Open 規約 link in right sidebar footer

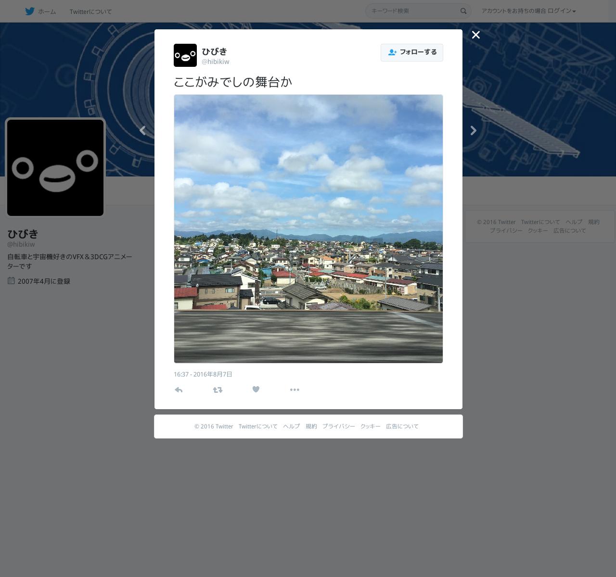[x=594, y=222]
